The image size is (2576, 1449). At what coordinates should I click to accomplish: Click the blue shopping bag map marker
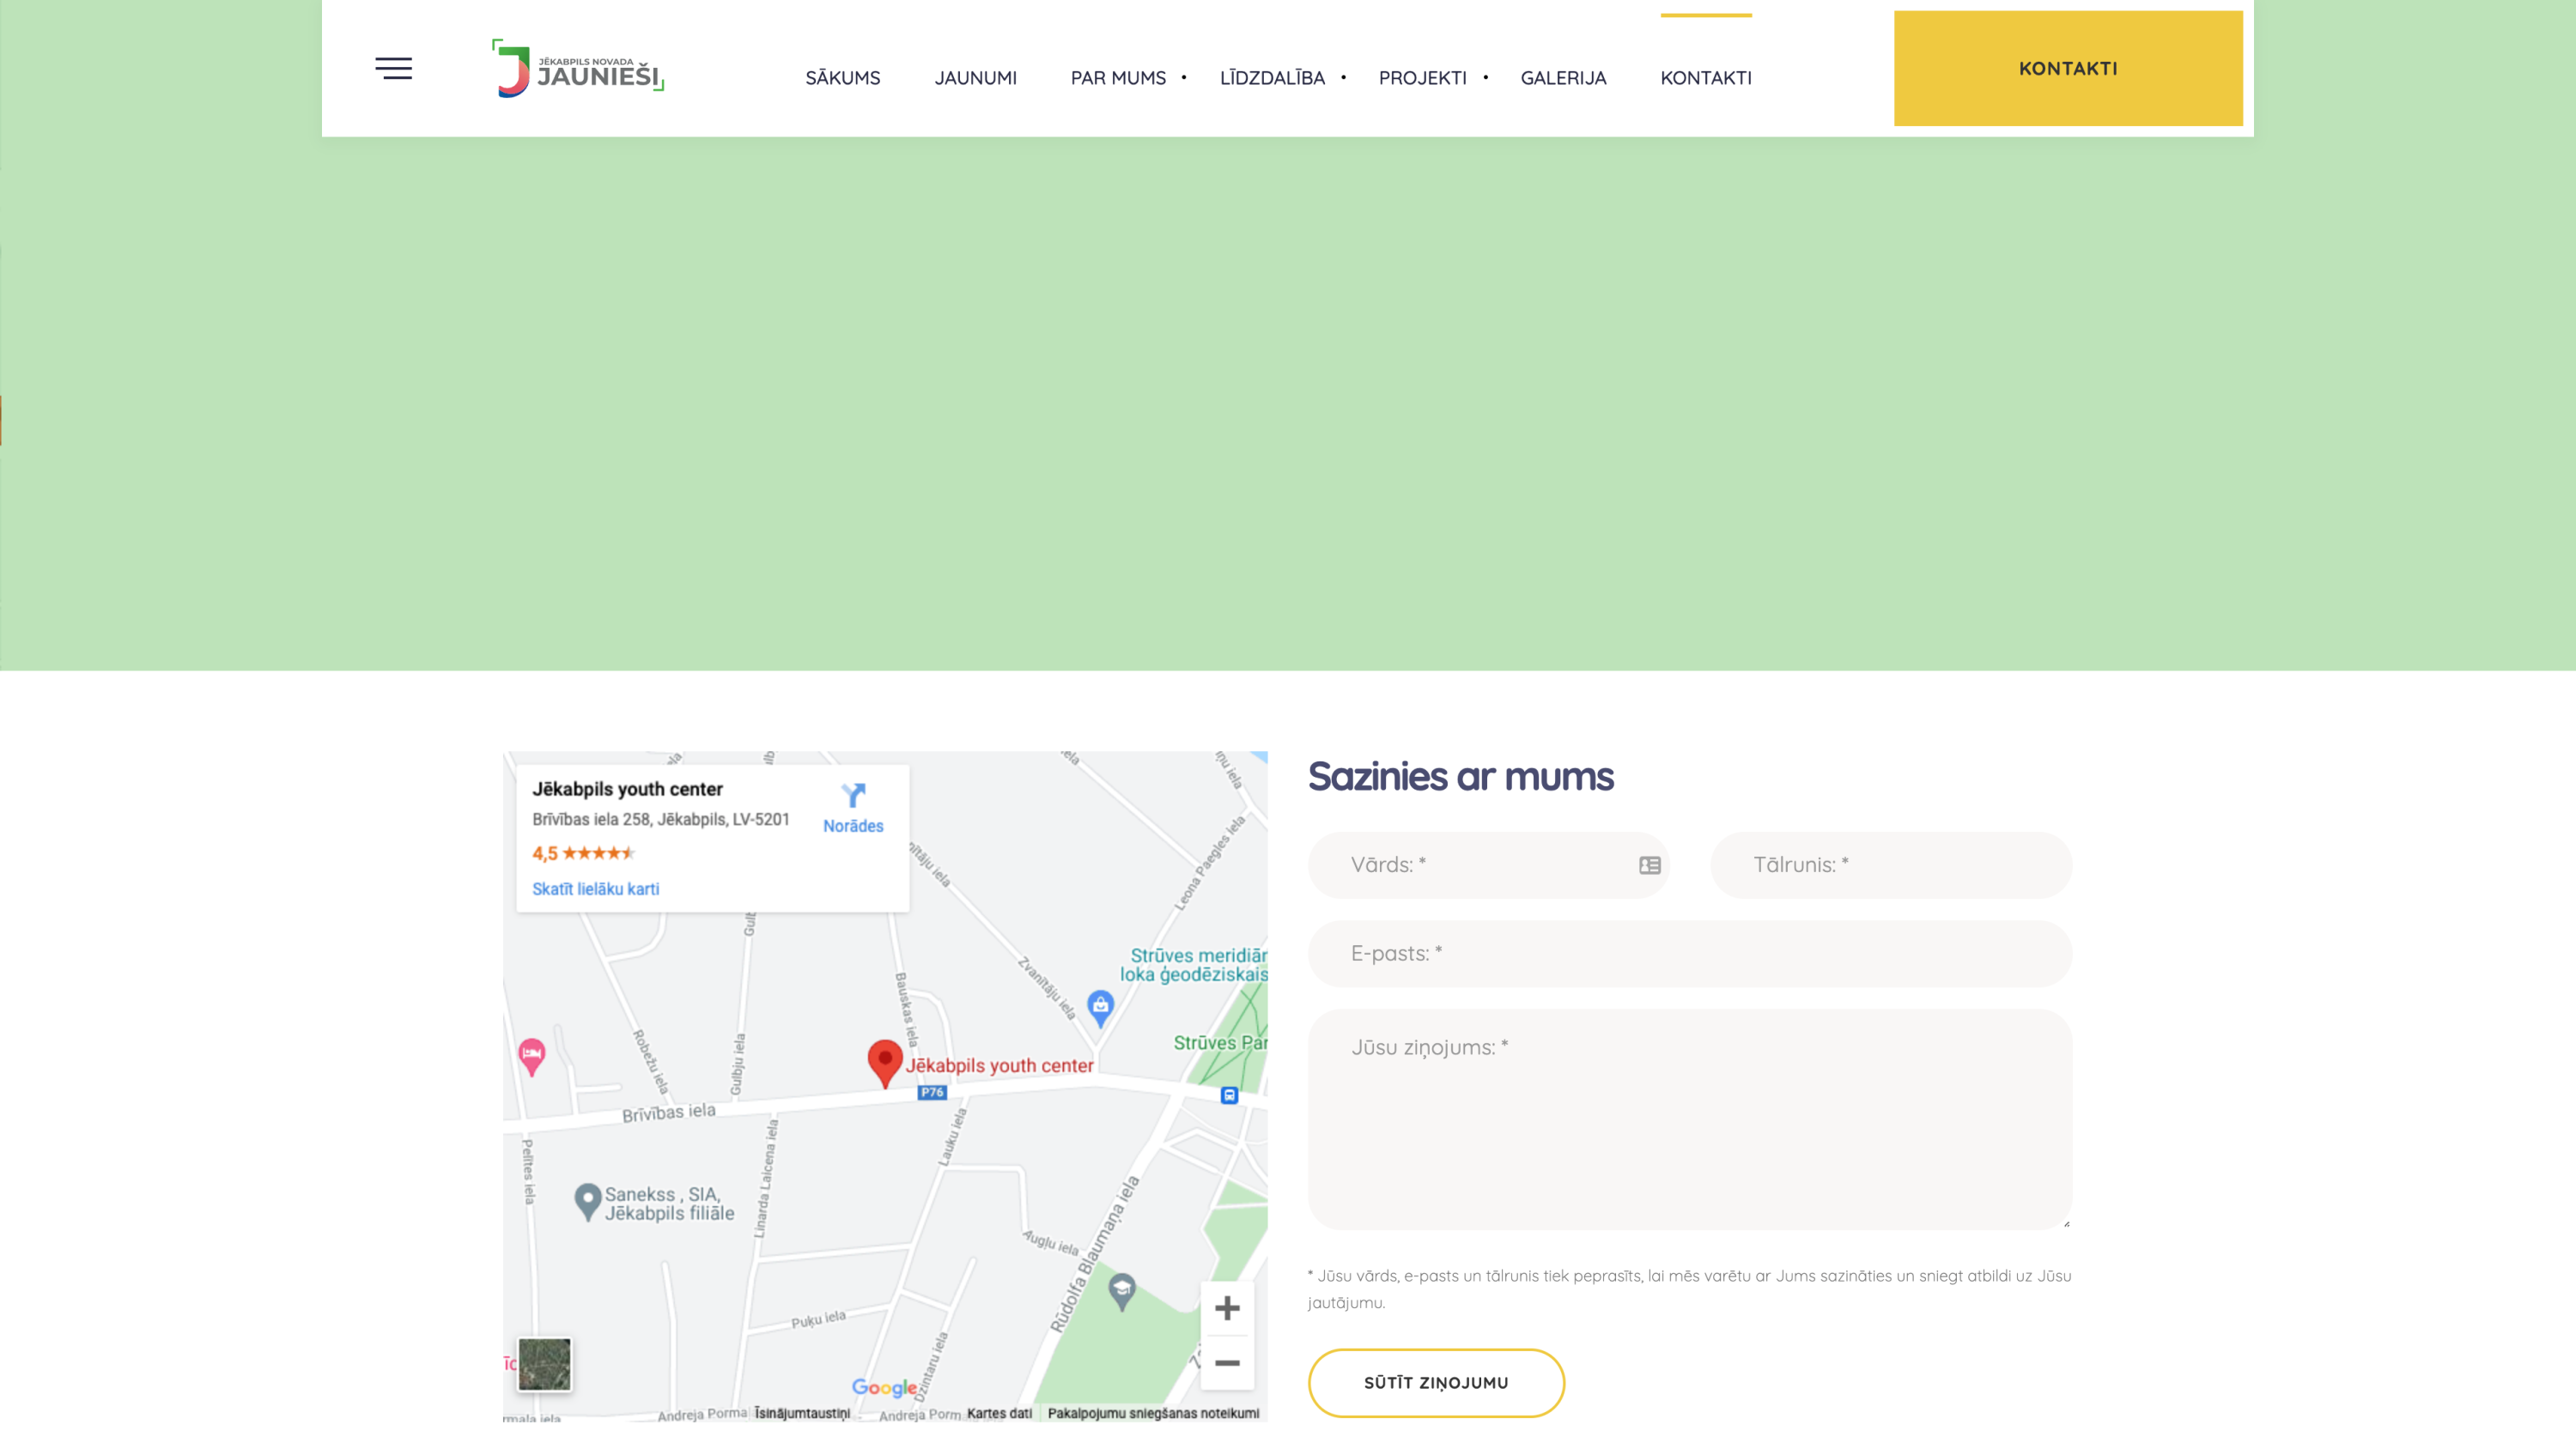coord(1100,1005)
